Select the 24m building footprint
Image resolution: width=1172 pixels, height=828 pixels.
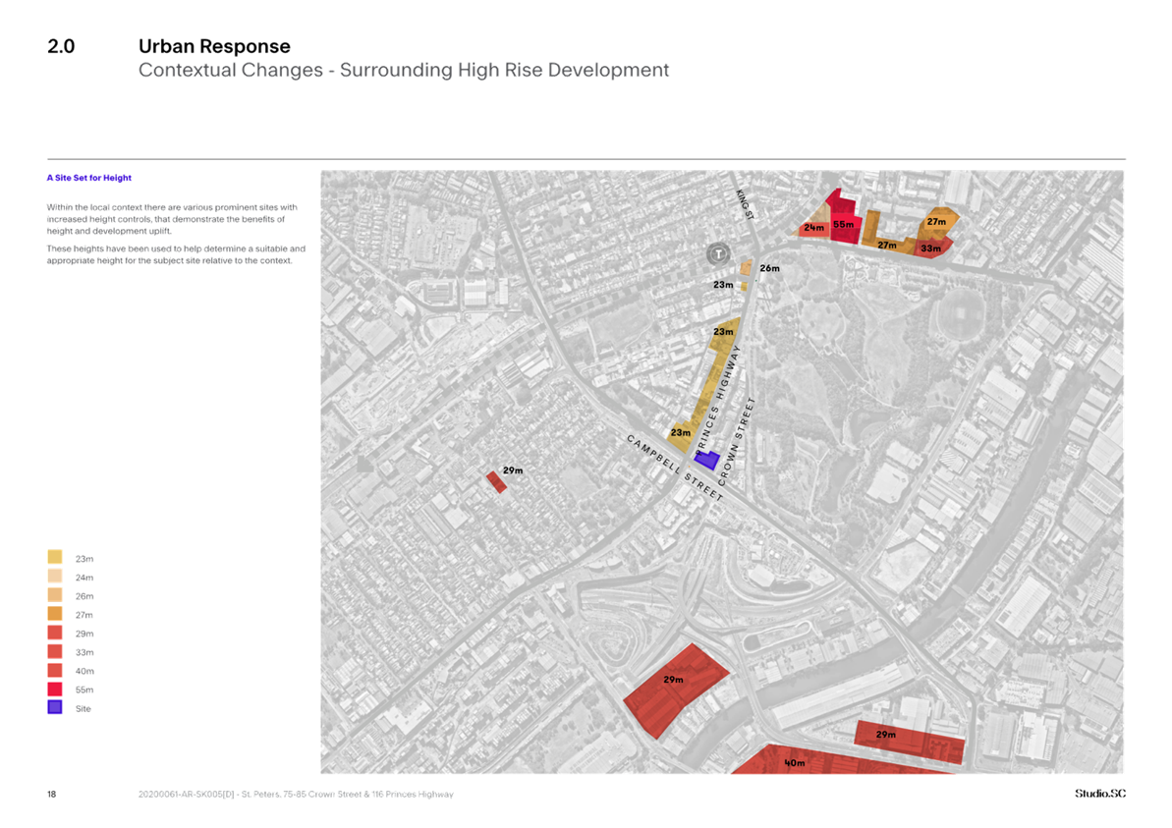[x=812, y=227]
